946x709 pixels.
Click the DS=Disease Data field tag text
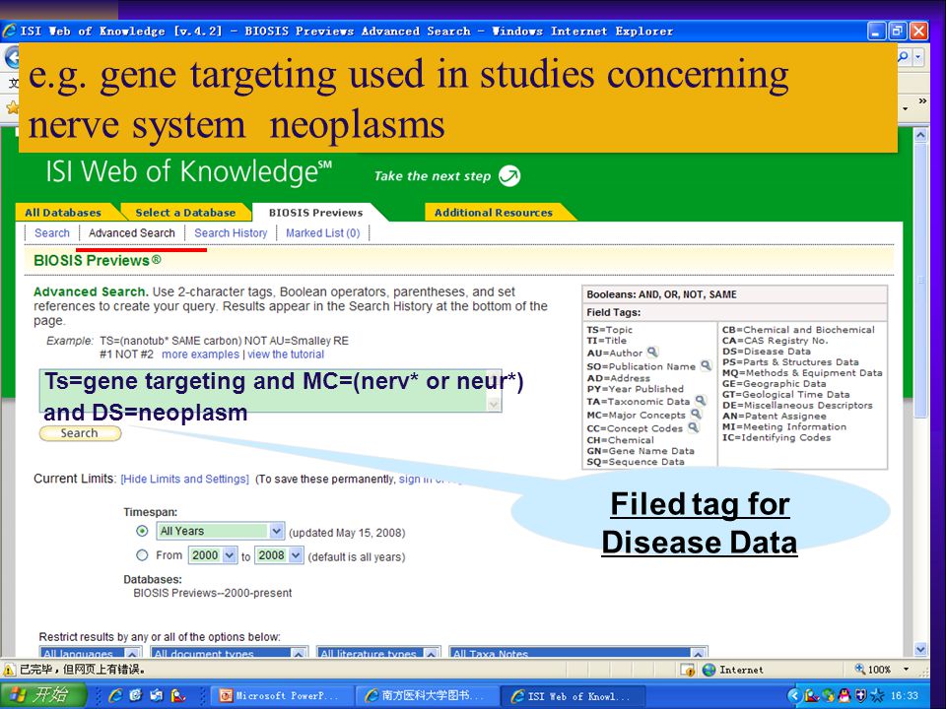(x=767, y=352)
